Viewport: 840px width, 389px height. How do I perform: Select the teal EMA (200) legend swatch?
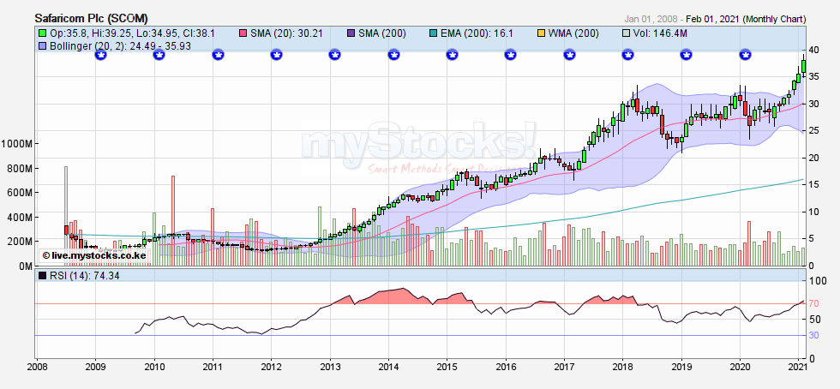click(x=434, y=33)
